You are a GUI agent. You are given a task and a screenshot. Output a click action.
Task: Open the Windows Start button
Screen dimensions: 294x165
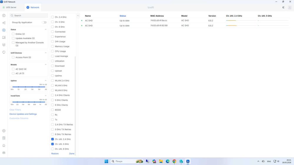coord(106,161)
